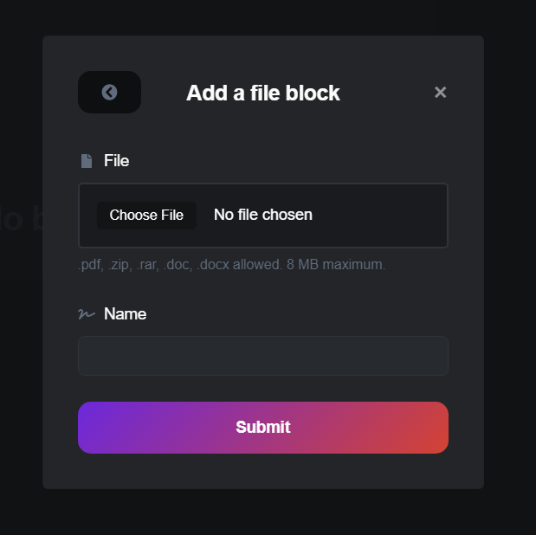Click the partially hidden text behind modal
Screen dimensions: 536x535
[19, 220]
